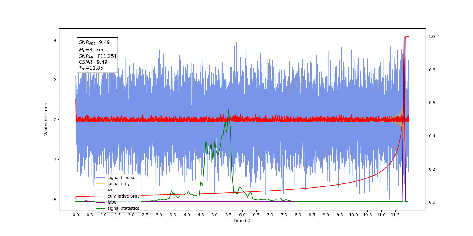Click the 'Time (s)' x-axis label
Screen dimensions: 473x236
pos(242,221)
